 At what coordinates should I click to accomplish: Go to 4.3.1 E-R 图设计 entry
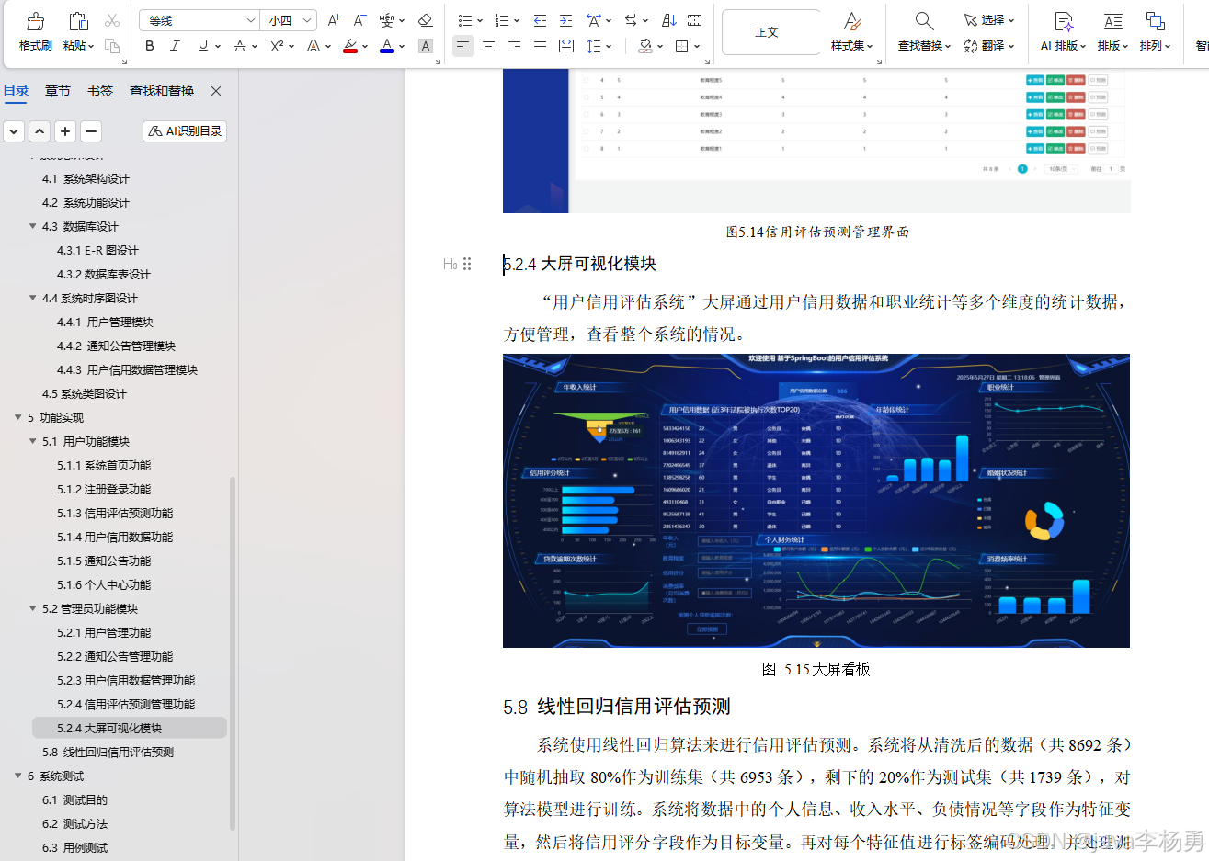pos(97,250)
